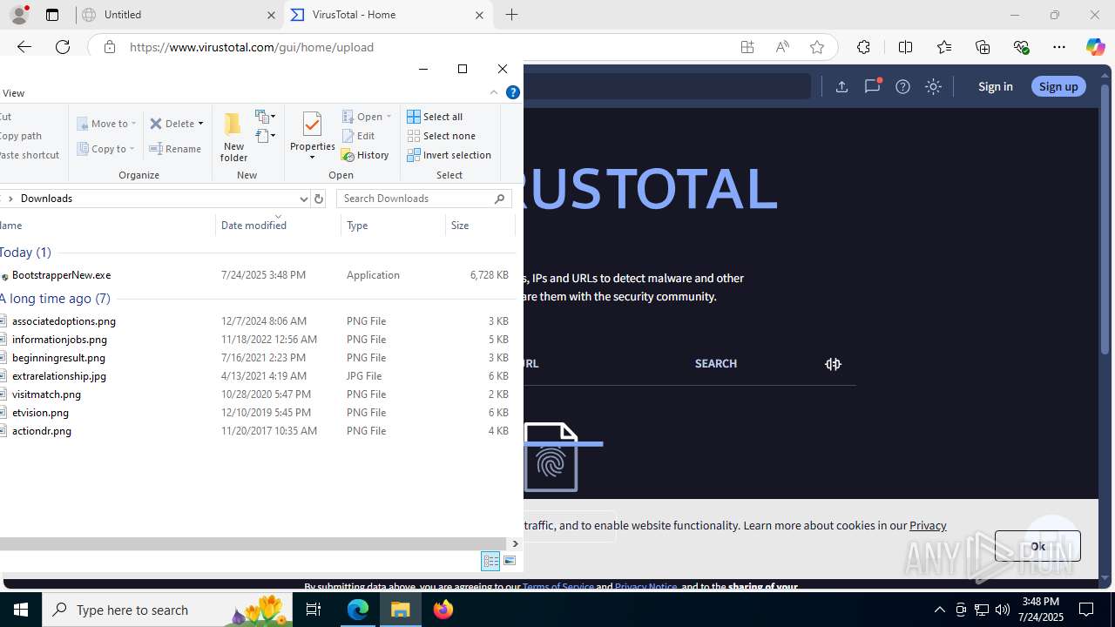Switch to the View ribbon tab
The image size is (1115, 627).
click(x=13, y=93)
